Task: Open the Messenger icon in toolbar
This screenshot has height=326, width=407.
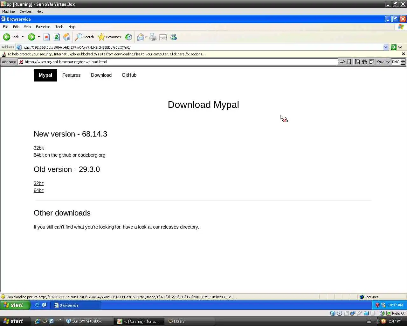Action: (x=173, y=37)
